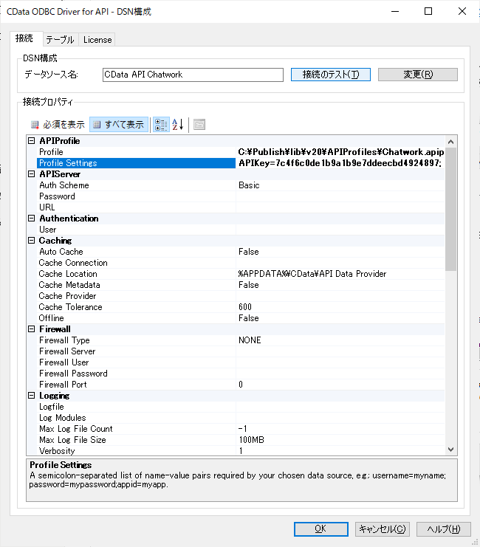Click the property pages icon
This screenshot has width=480, height=547.
coord(199,125)
